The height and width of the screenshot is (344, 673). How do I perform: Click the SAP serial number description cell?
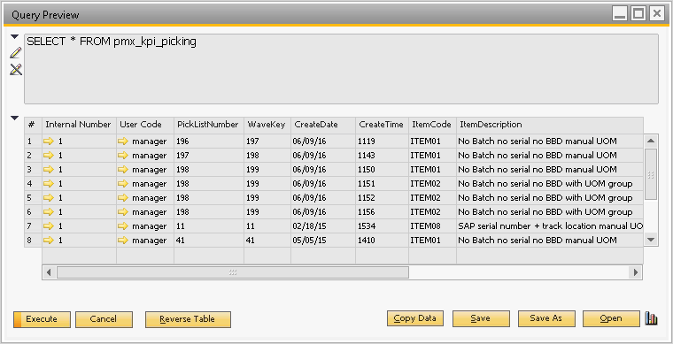(550, 226)
